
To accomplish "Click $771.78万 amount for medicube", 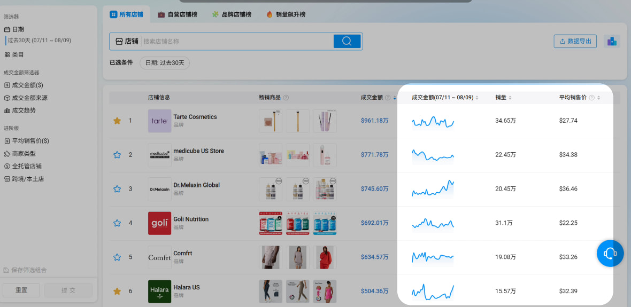I will click(x=375, y=155).
